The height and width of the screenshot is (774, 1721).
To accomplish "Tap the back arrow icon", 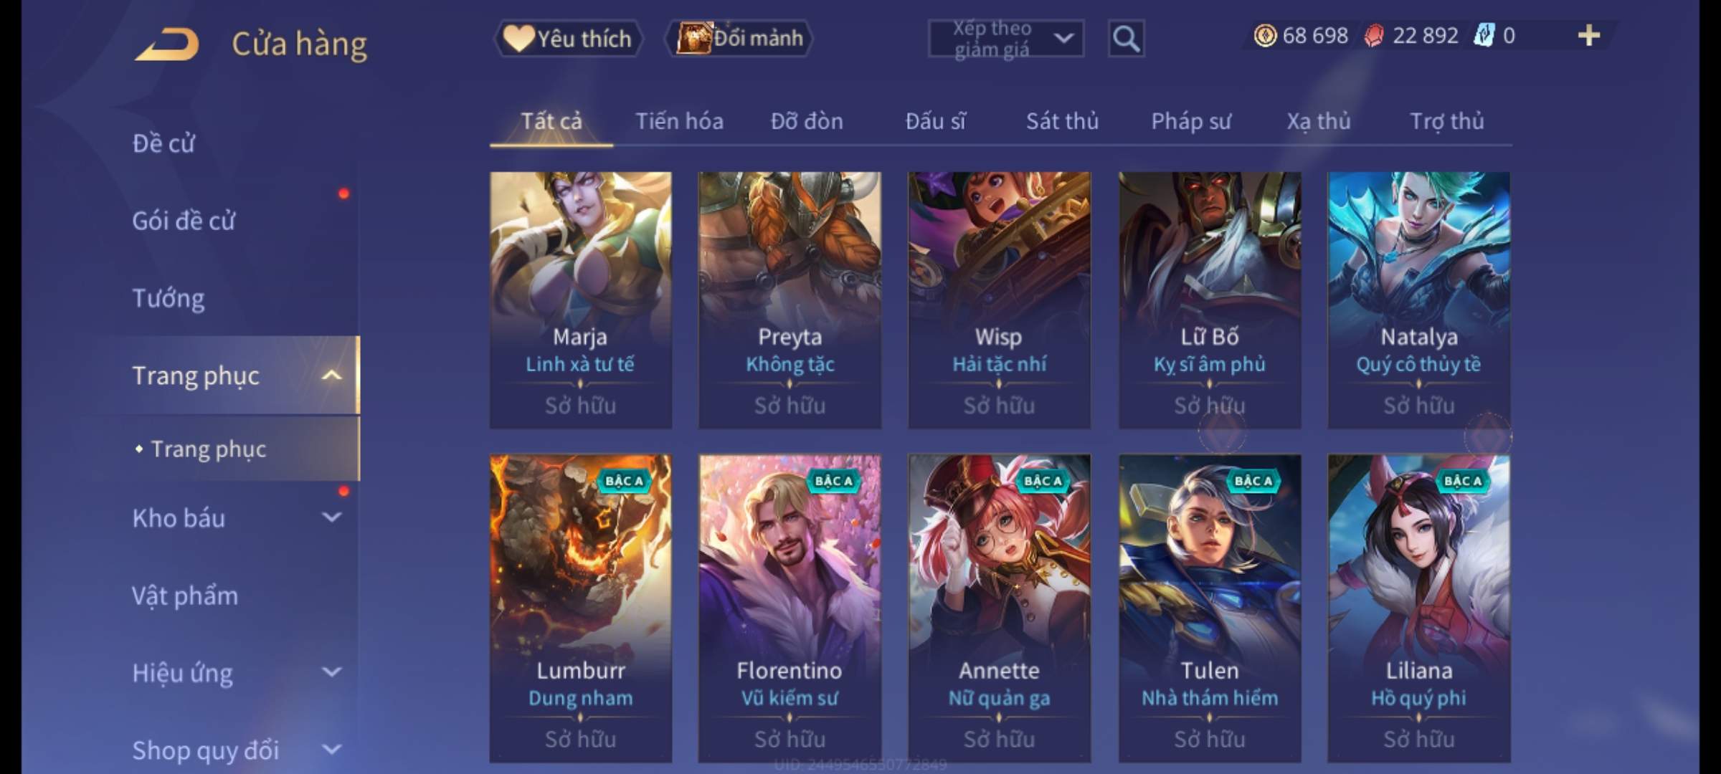I will click(x=166, y=44).
